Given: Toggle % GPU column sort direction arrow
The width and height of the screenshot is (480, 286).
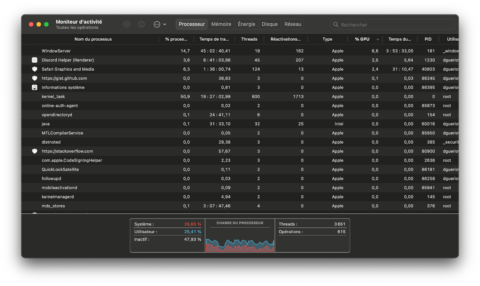Looking at the screenshot, I should pos(378,39).
